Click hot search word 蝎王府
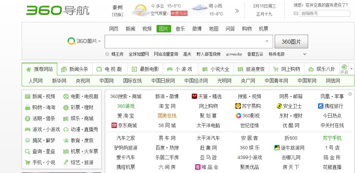This screenshot has width=355, height=173. (117, 54)
